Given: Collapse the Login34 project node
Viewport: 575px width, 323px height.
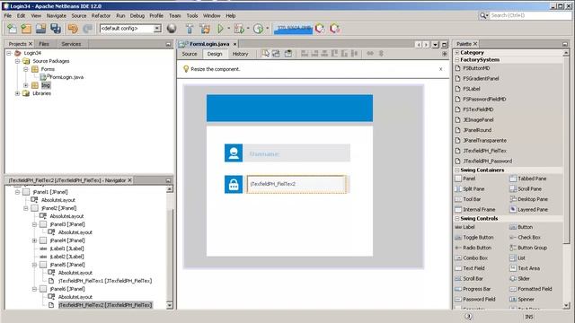Looking at the screenshot, I should click(x=9, y=53).
